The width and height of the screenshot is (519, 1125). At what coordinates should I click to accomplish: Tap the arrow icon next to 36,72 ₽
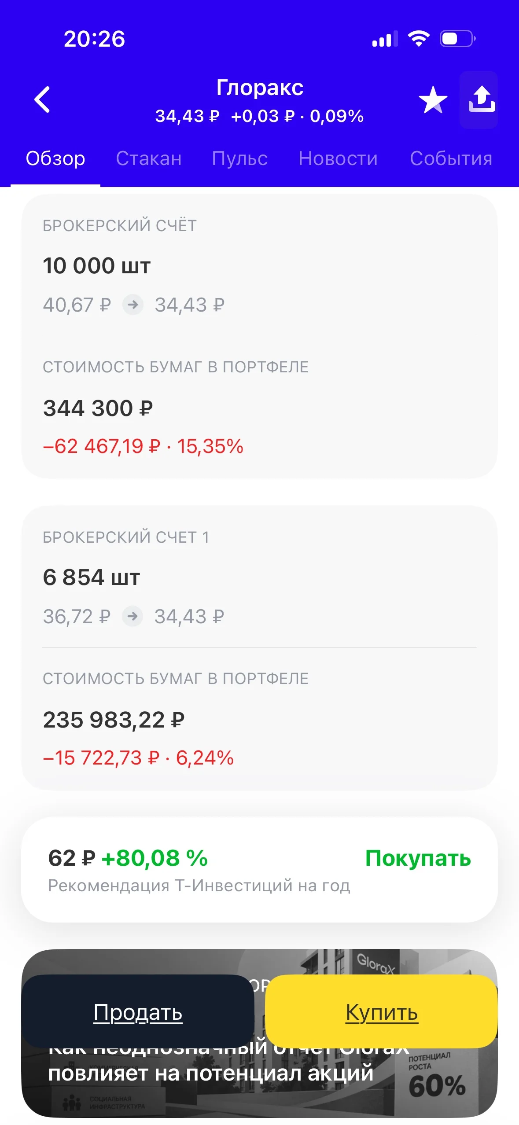(x=133, y=616)
